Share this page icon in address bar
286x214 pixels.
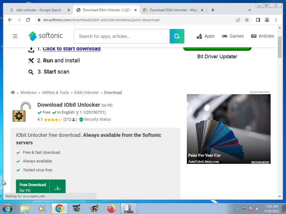point(238,20)
